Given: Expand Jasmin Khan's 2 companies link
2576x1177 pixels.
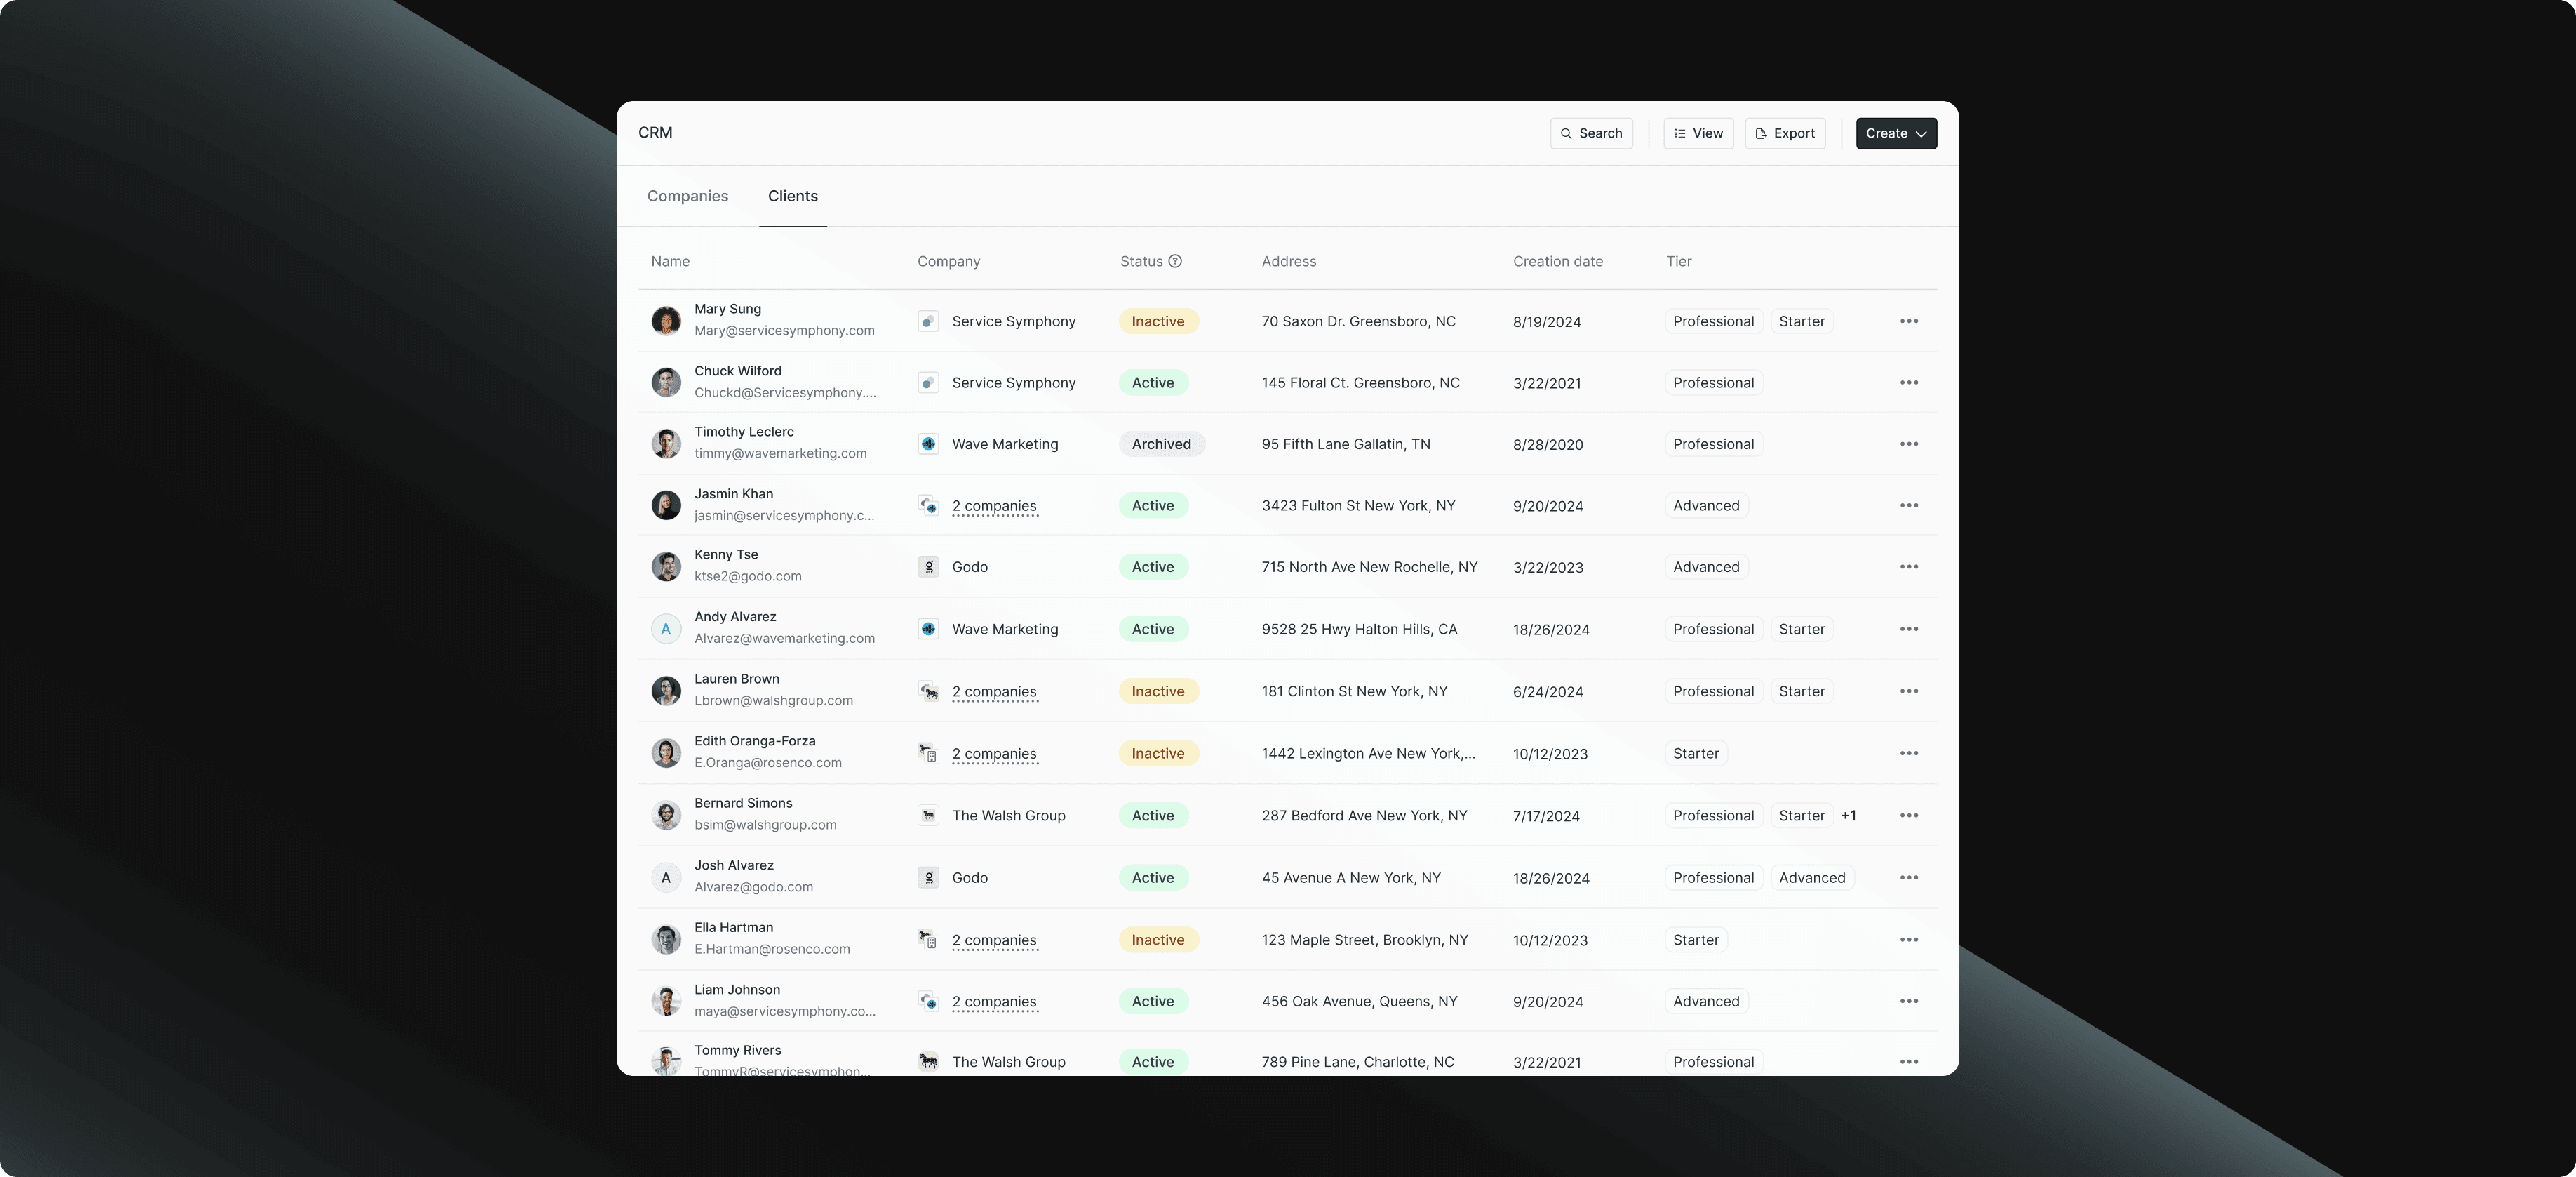Looking at the screenshot, I should (994, 505).
